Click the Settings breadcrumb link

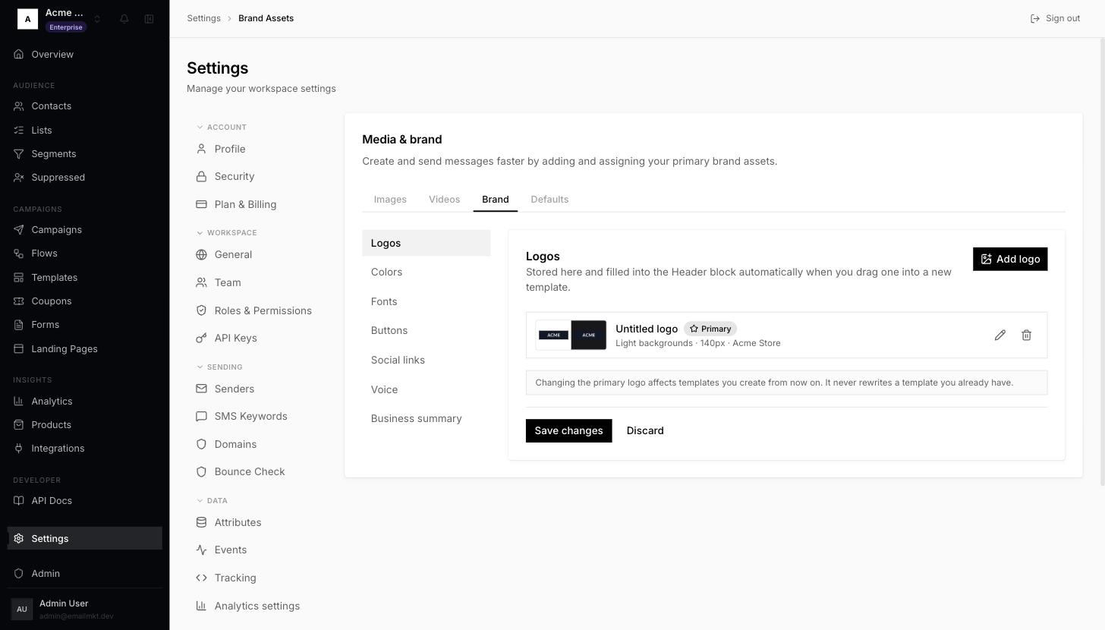pyautogui.click(x=204, y=18)
